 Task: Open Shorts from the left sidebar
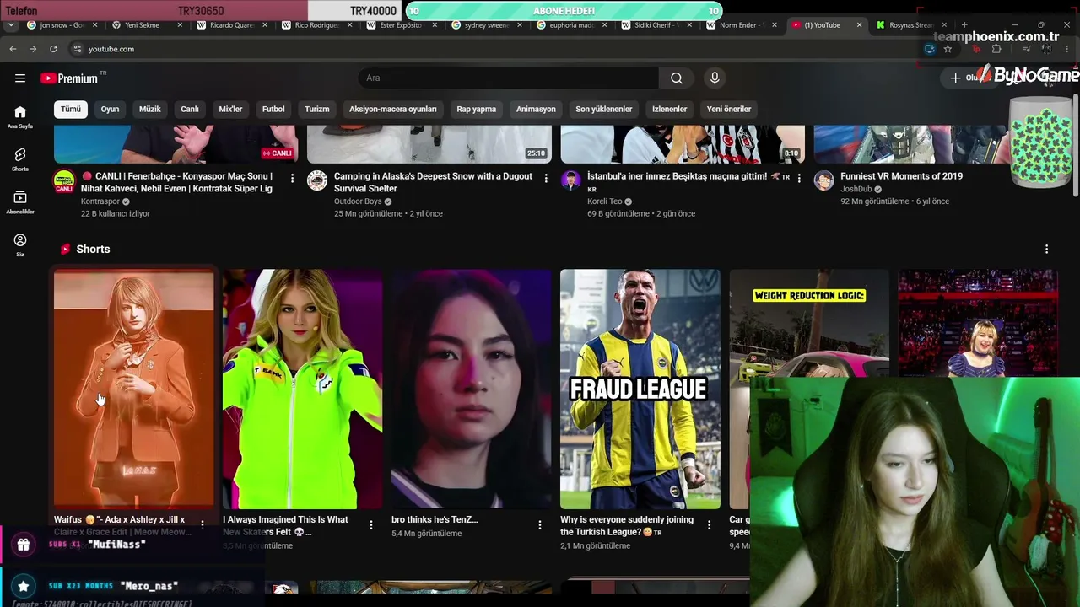pos(20,159)
